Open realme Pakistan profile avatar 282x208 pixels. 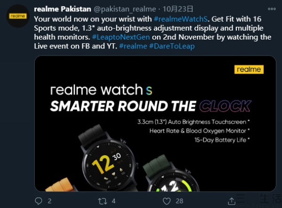pyautogui.click(x=18, y=16)
